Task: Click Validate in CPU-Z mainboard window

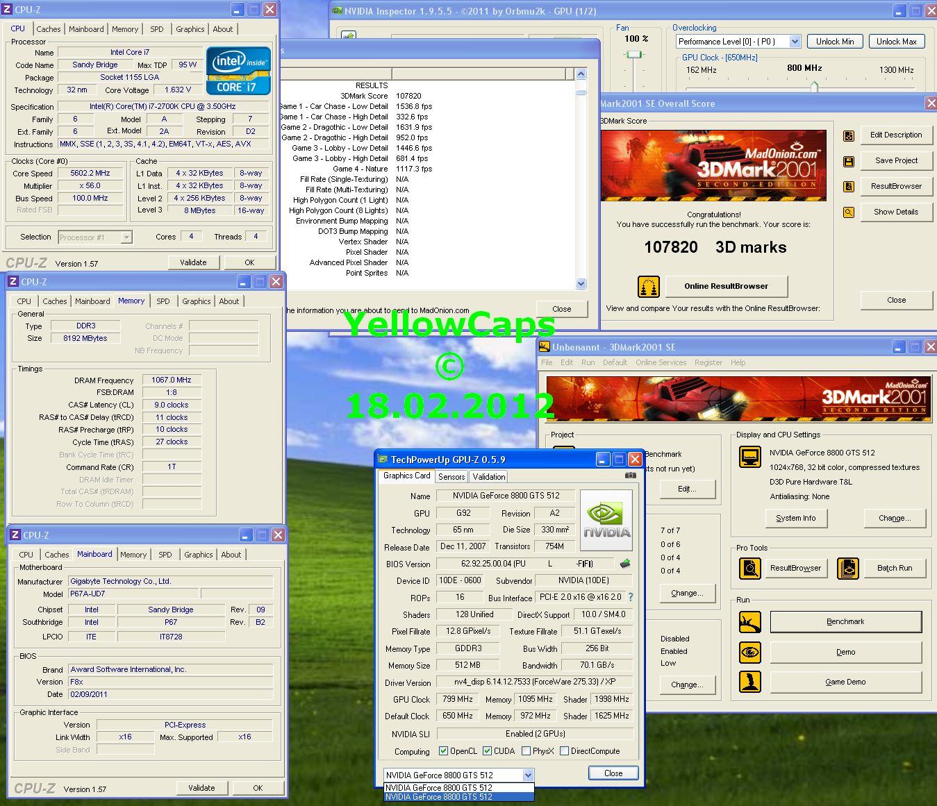Action: point(201,788)
